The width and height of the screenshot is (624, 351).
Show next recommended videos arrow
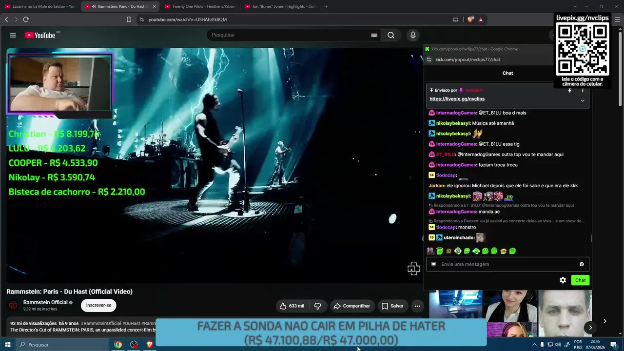pos(590,328)
